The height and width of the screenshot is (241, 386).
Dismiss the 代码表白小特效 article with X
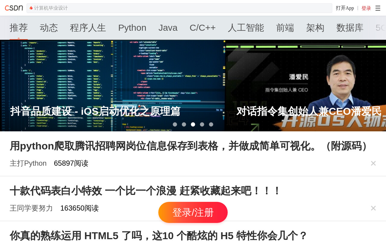pos(373,208)
